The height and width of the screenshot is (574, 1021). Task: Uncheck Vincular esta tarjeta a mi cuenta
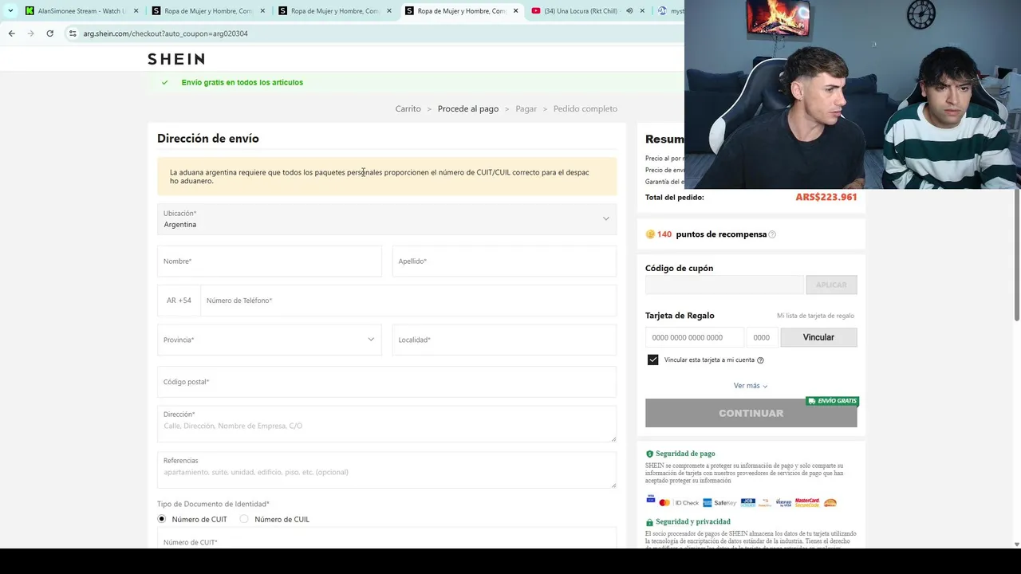pos(653,360)
